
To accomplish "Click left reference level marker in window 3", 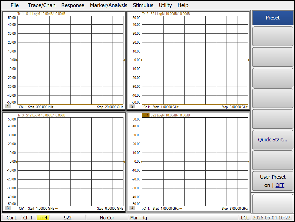I will tap(17, 162).
